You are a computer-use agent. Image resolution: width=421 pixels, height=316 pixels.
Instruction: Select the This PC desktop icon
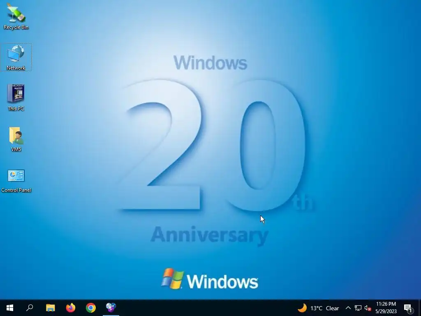tap(16, 98)
